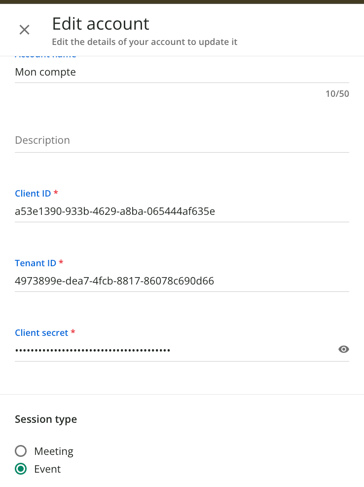Click the red asterisk beside Tenant ID
The image size is (364, 487).
(61, 263)
